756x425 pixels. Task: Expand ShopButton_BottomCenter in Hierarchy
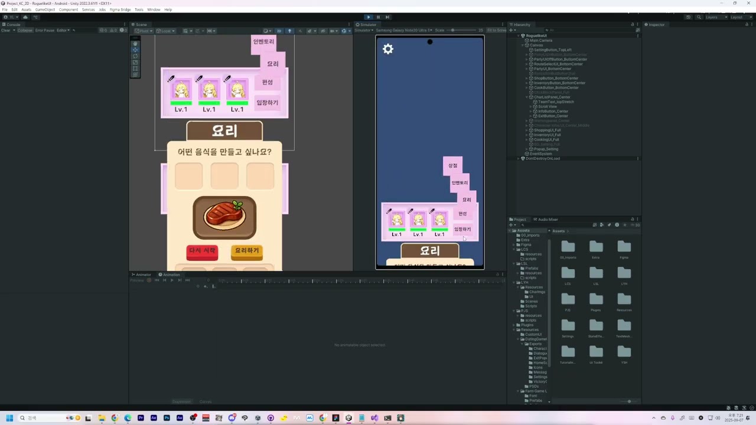tap(528, 79)
